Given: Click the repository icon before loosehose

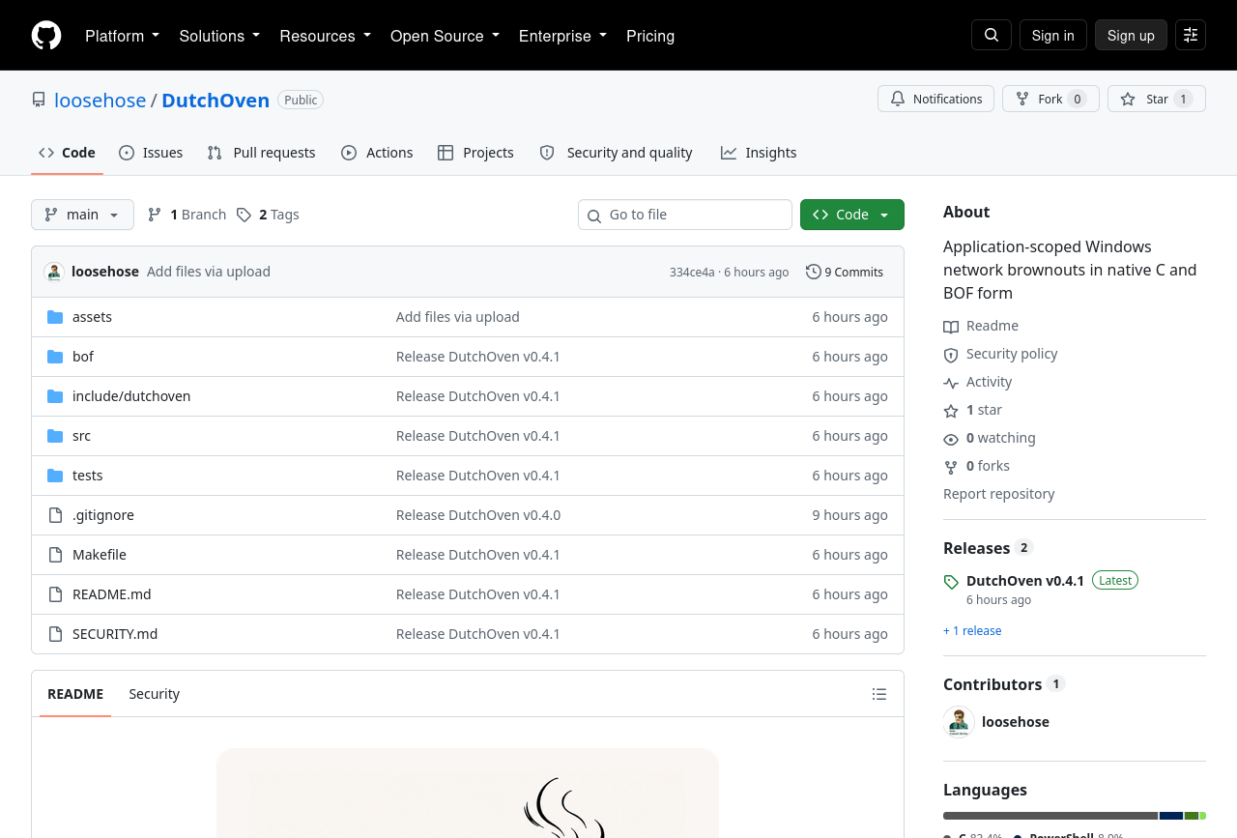Looking at the screenshot, I should point(39,100).
